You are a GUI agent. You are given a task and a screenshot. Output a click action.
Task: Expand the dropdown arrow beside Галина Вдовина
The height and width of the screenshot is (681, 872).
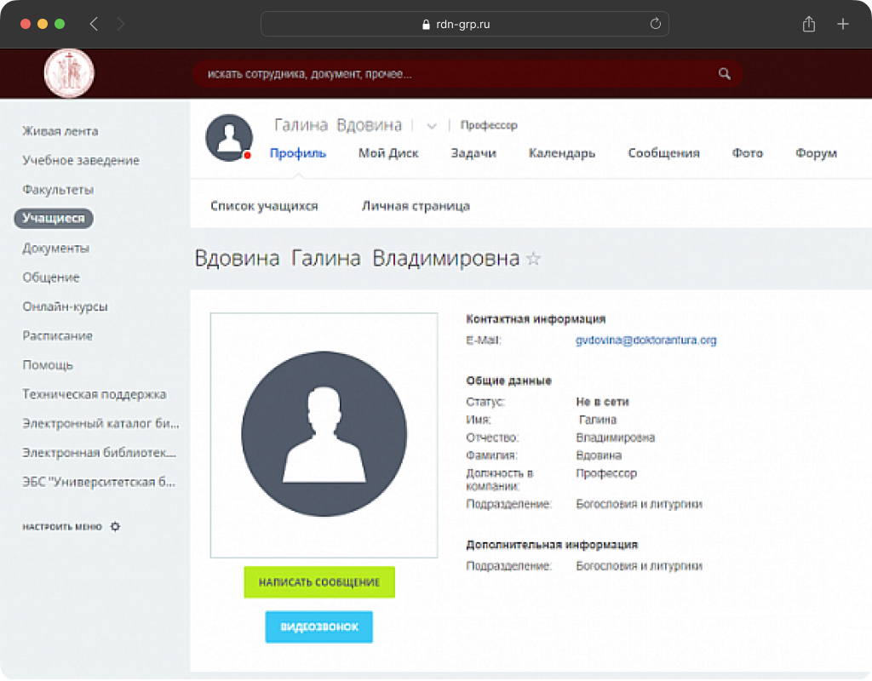[x=432, y=126]
